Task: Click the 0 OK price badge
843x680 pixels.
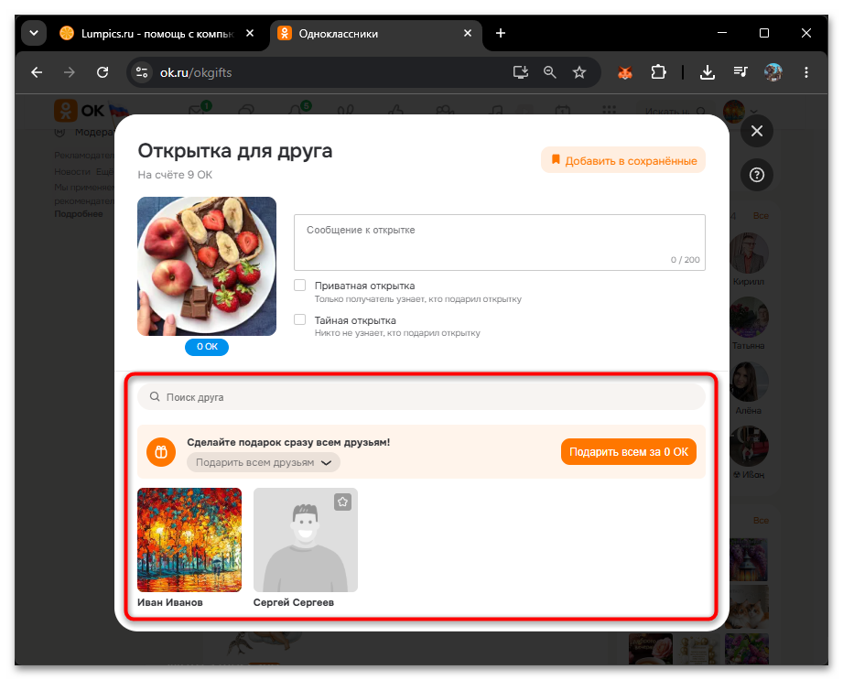Action: 207,347
